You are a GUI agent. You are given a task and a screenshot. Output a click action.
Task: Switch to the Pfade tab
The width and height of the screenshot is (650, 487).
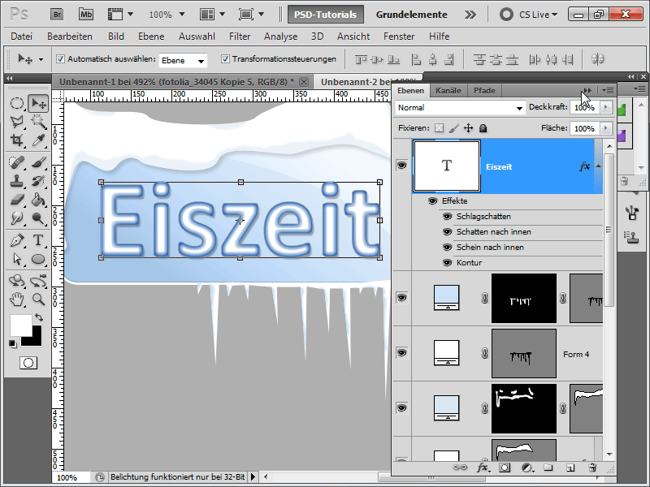pyautogui.click(x=484, y=91)
